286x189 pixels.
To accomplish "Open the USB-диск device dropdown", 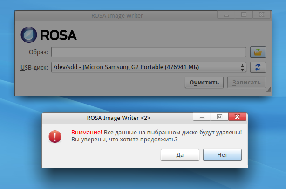I will (149, 67).
